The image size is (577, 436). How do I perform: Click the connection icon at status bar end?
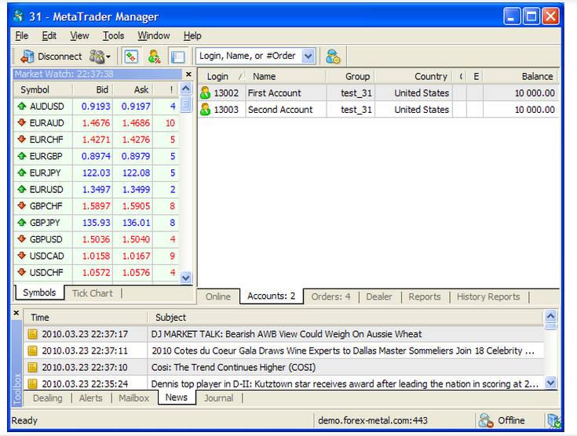pyautogui.click(x=553, y=421)
